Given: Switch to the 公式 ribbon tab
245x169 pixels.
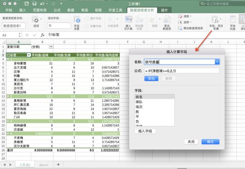Looking at the screenshot, I should pyautogui.click(x=57, y=10).
